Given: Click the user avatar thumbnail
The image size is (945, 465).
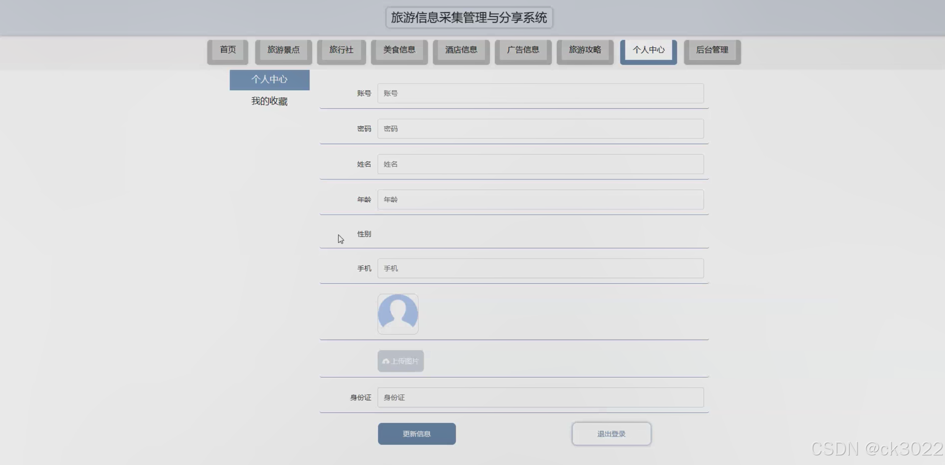Looking at the screenshot, I should (398, 314).
